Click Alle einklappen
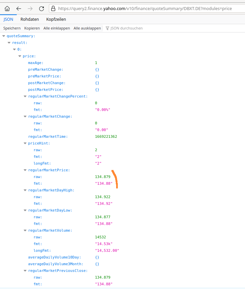Image resolution: width=245 pixels, height=289 pixels. pos(57,28)
